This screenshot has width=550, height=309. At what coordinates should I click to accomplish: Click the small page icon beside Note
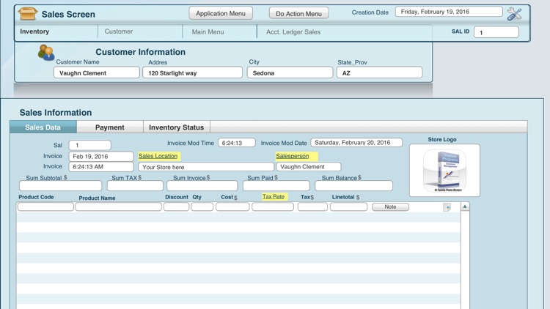tap(447, 207)
